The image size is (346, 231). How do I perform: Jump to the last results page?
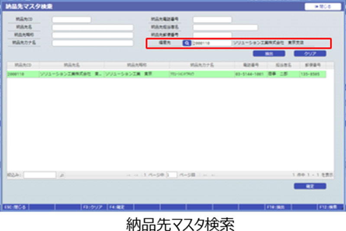pos(213,175)
